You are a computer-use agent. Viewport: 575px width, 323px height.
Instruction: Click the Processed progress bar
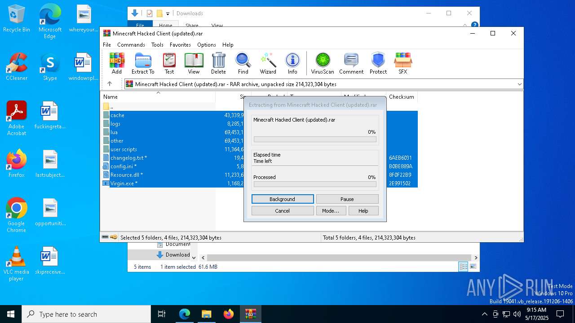point(315,184)
